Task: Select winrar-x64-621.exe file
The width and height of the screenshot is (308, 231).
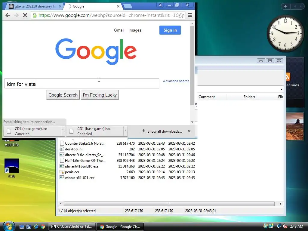Action: (127, 177)
